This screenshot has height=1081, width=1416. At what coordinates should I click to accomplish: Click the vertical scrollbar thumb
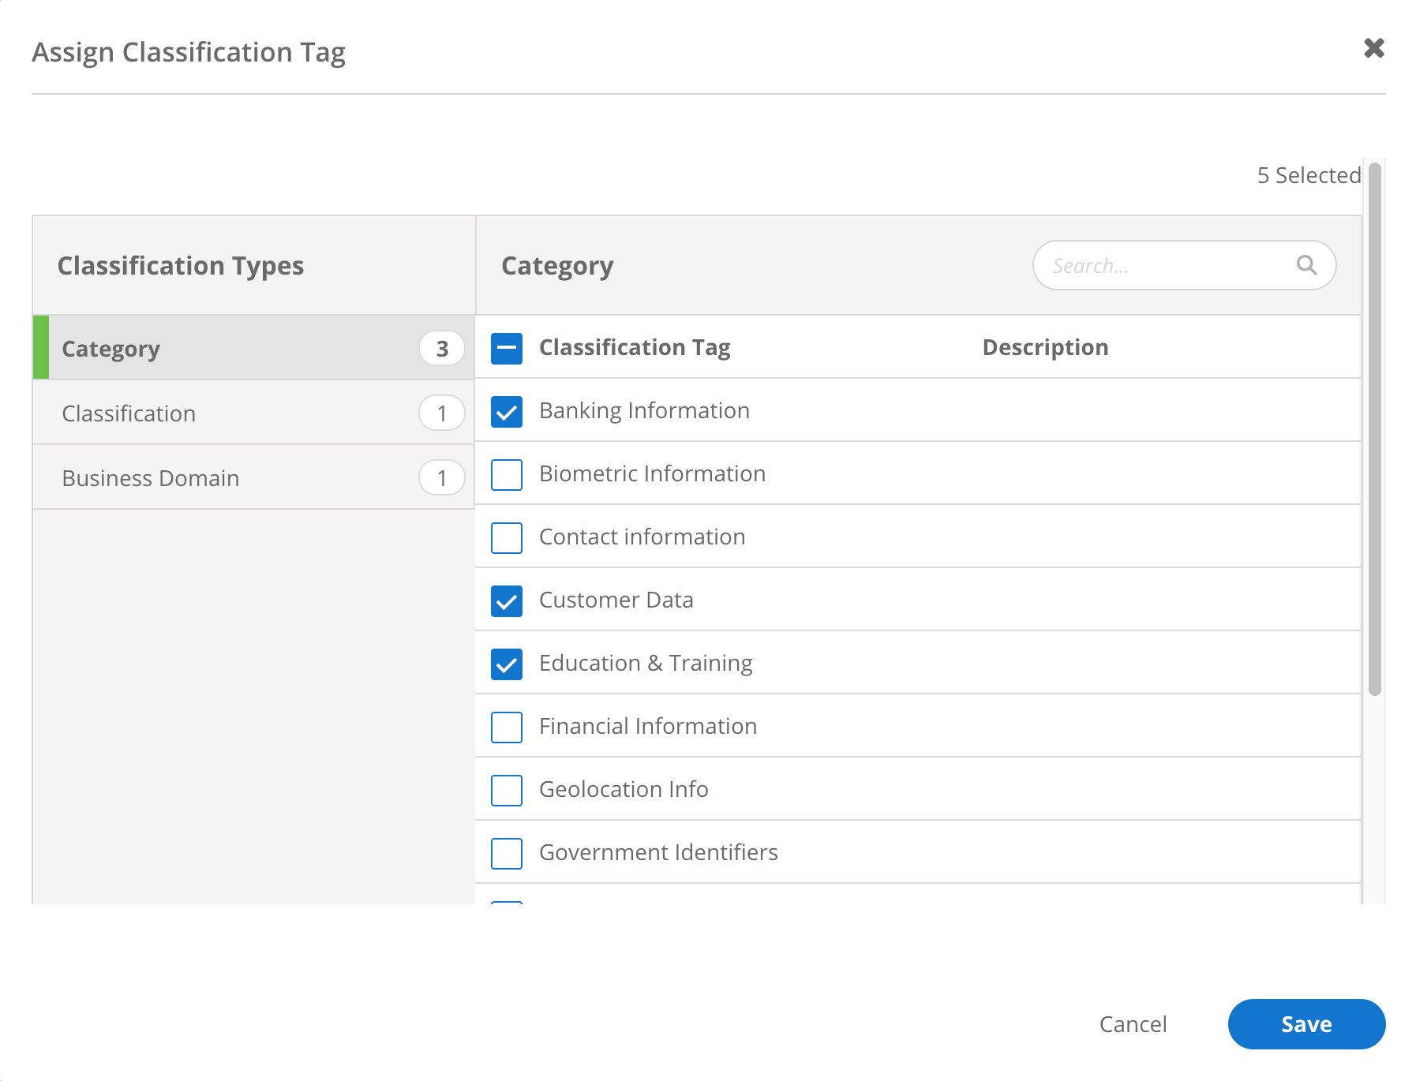(x=1375, y=428)
